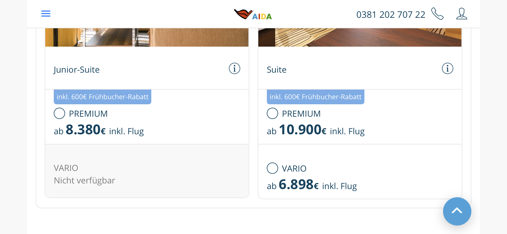The width and height of the screenshot is (507, 234).
Task: Show Suite info icon details
Action: point(447,69)
